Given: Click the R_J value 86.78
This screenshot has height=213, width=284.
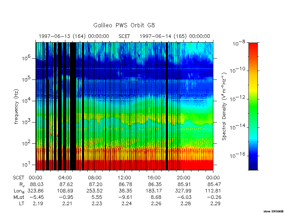Looking at the screenshot, I should [125, 184].
